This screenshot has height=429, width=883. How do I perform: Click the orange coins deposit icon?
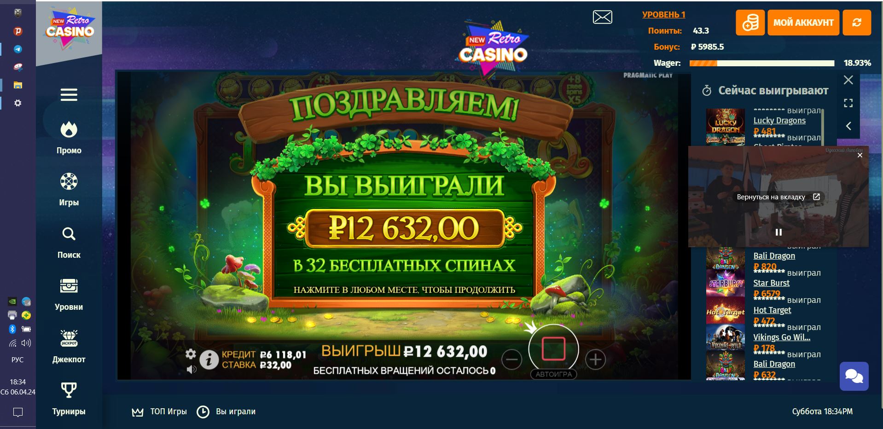pos(750,23)
